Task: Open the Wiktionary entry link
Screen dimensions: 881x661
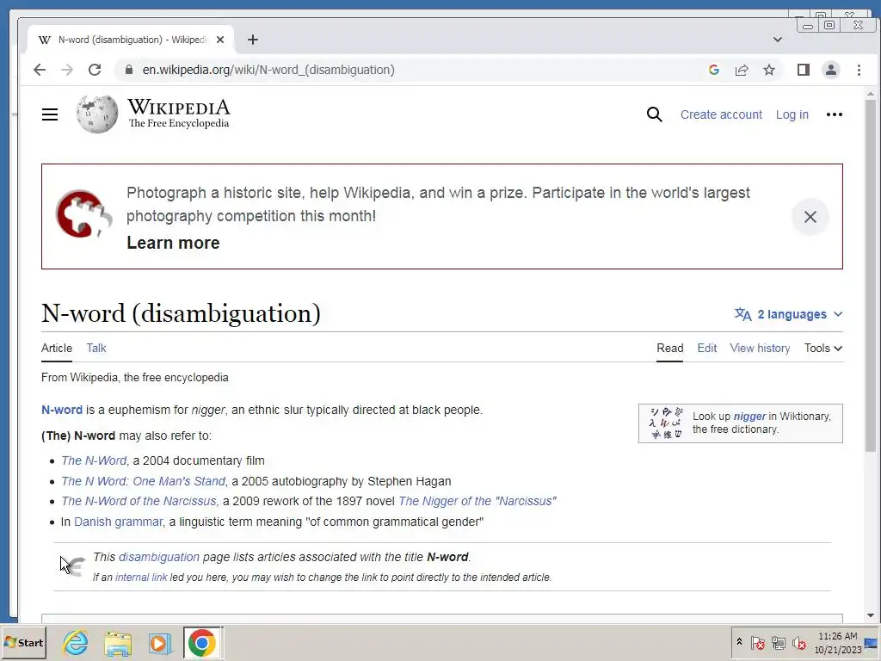Action: point(749,416)
